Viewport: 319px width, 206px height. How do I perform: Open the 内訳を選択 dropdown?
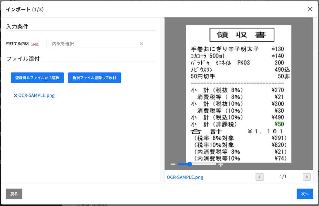pyautogui.click(x=98, y=43)
